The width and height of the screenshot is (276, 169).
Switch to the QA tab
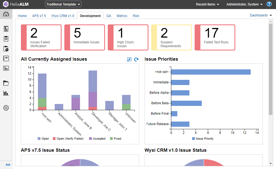pyautogui.click(x=109, y=16)
